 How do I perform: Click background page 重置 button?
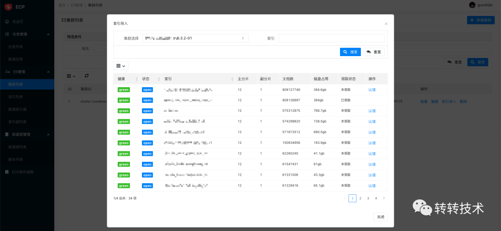(x=454, y=62)
